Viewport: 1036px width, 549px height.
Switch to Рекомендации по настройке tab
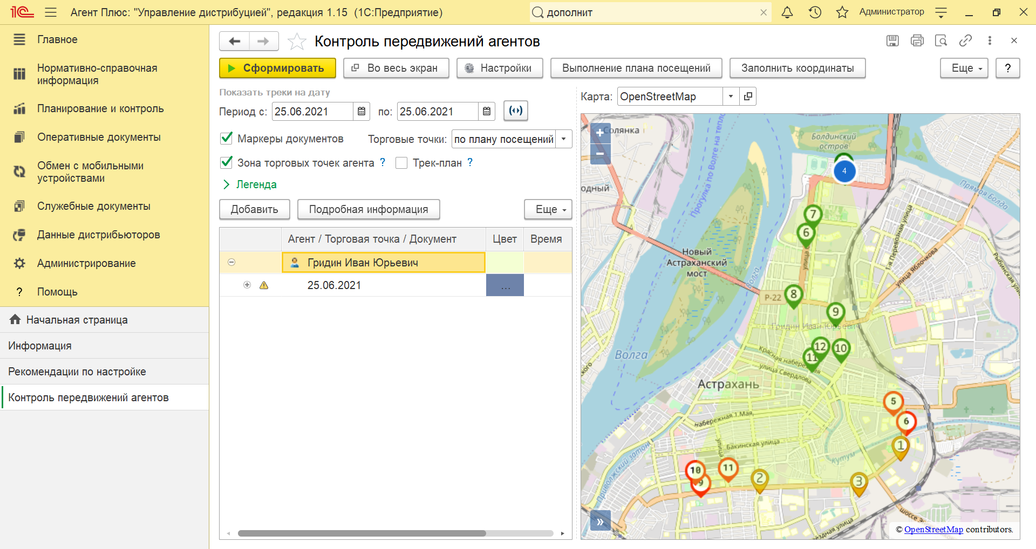pyautogui.click(x=104, y=372)
